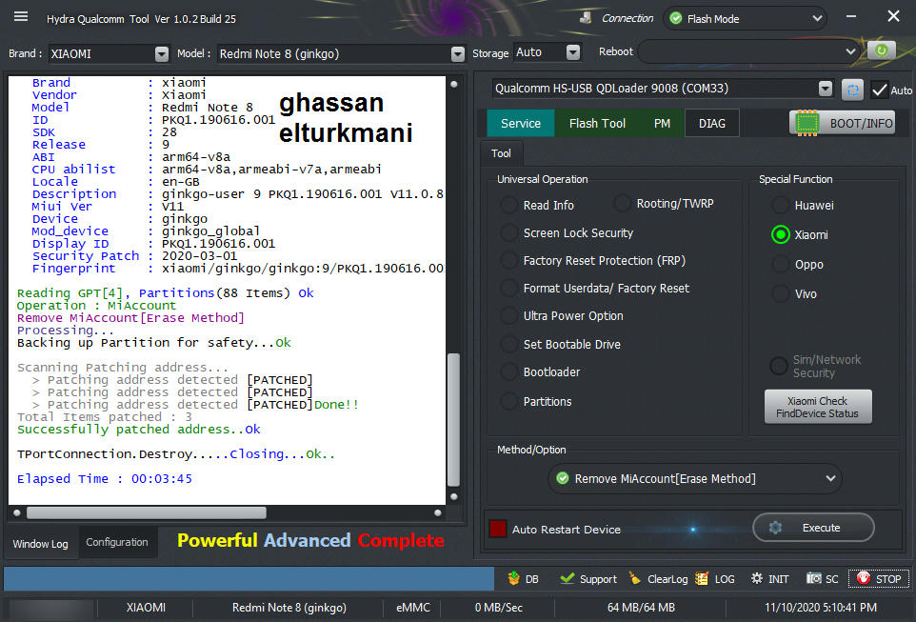Click the log horizontal scrollbar thumb
This screenshot has height=622, width=916.
click(146, 512)
